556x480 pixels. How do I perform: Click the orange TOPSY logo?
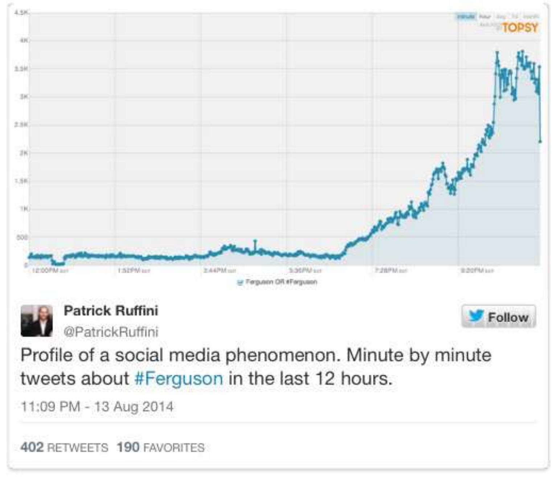[518, 27]
